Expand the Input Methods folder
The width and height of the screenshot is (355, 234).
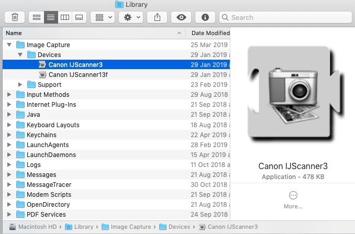coord(9,95)
